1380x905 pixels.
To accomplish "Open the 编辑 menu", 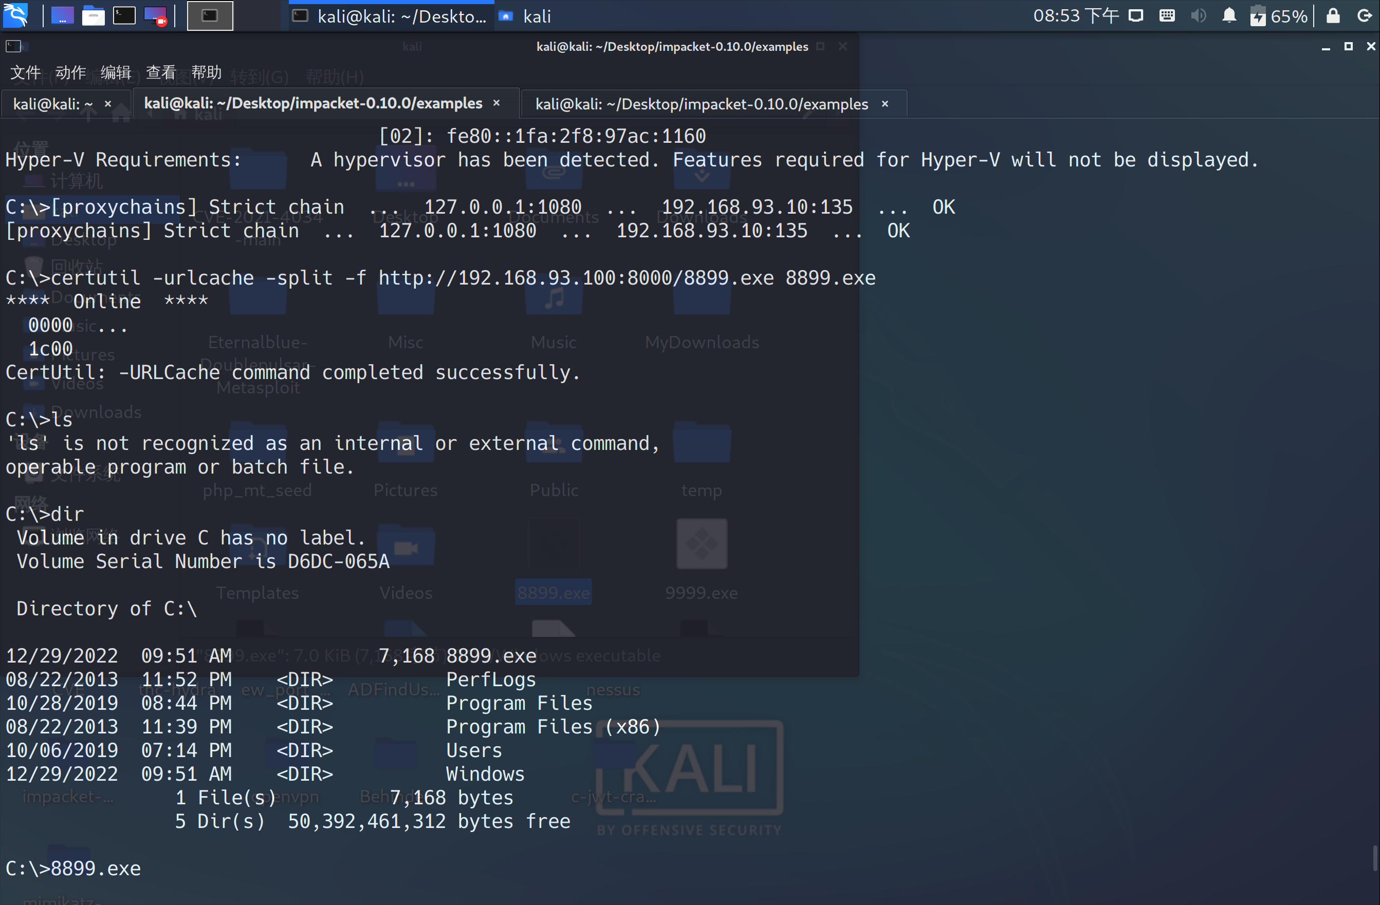I will 116,72.
